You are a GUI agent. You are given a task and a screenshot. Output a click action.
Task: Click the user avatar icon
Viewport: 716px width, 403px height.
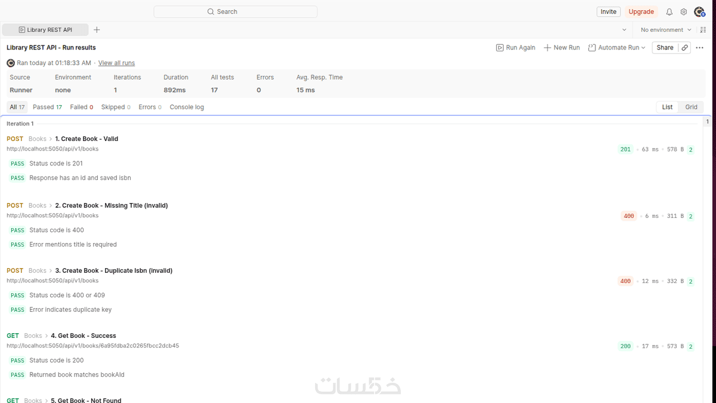[x=699, y=12]
